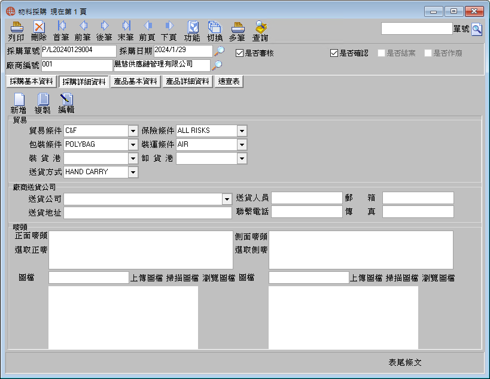Click the 複製 copy icon
The width and height of the screenshot is (490, 379).
click(x=43, y=99)
